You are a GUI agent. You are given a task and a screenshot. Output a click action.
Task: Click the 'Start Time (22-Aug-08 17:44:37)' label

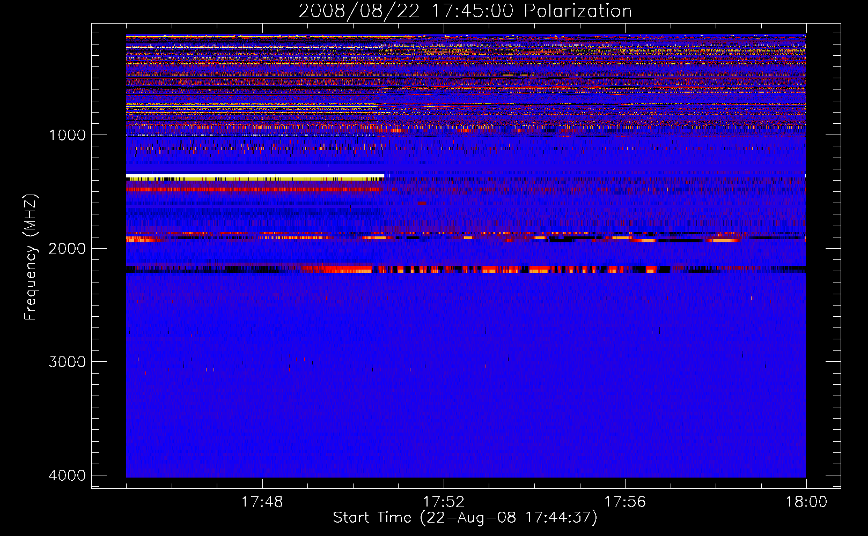[465, 518]
